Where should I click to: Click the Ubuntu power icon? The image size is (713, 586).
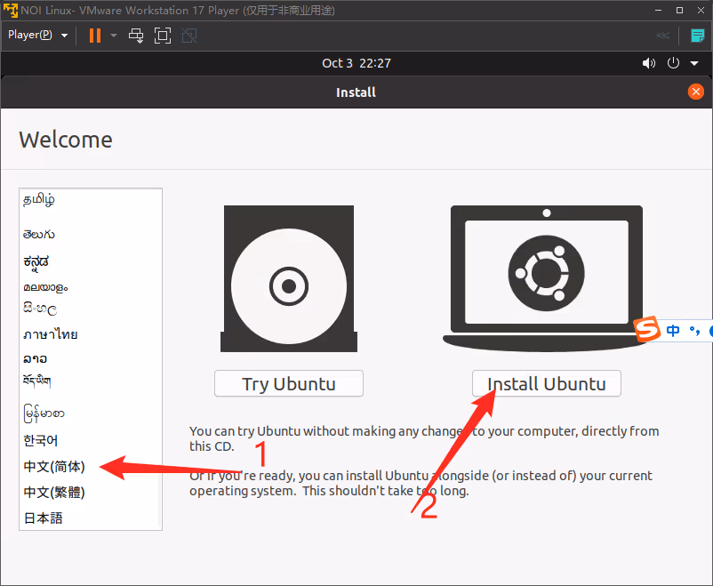(x=673, y=63)
